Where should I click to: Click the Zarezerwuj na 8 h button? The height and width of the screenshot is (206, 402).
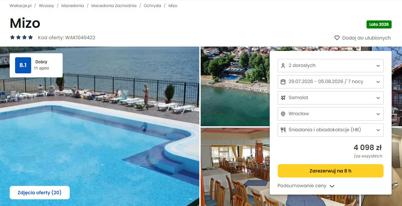(331, 171)
